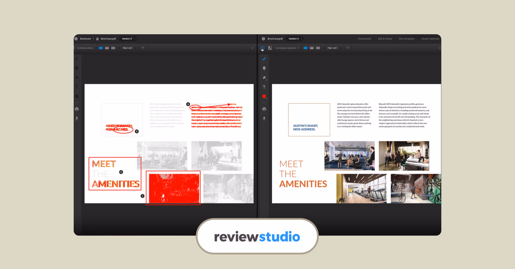Image resolution: width=515 pixels, height=269 pixels.
Task: Open the Version 4 dropdown
Action: point(295,39)
